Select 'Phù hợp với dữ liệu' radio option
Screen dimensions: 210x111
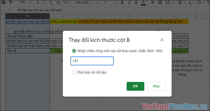coord(74,72)
